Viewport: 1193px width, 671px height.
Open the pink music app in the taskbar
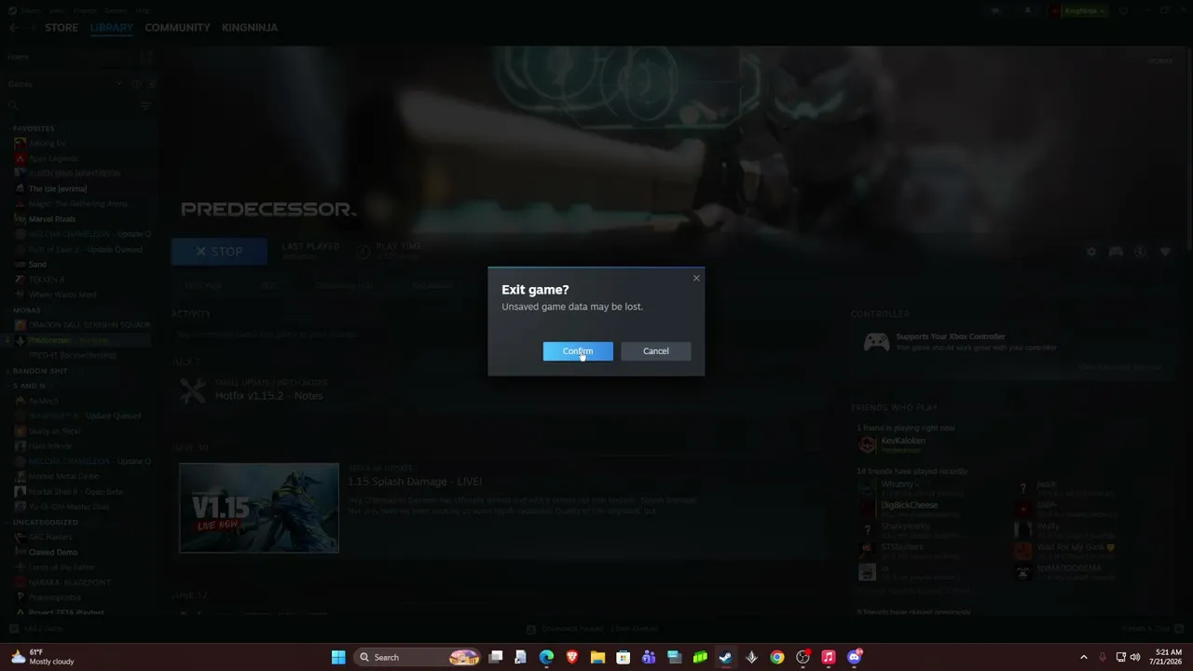(x=828, y=657)
